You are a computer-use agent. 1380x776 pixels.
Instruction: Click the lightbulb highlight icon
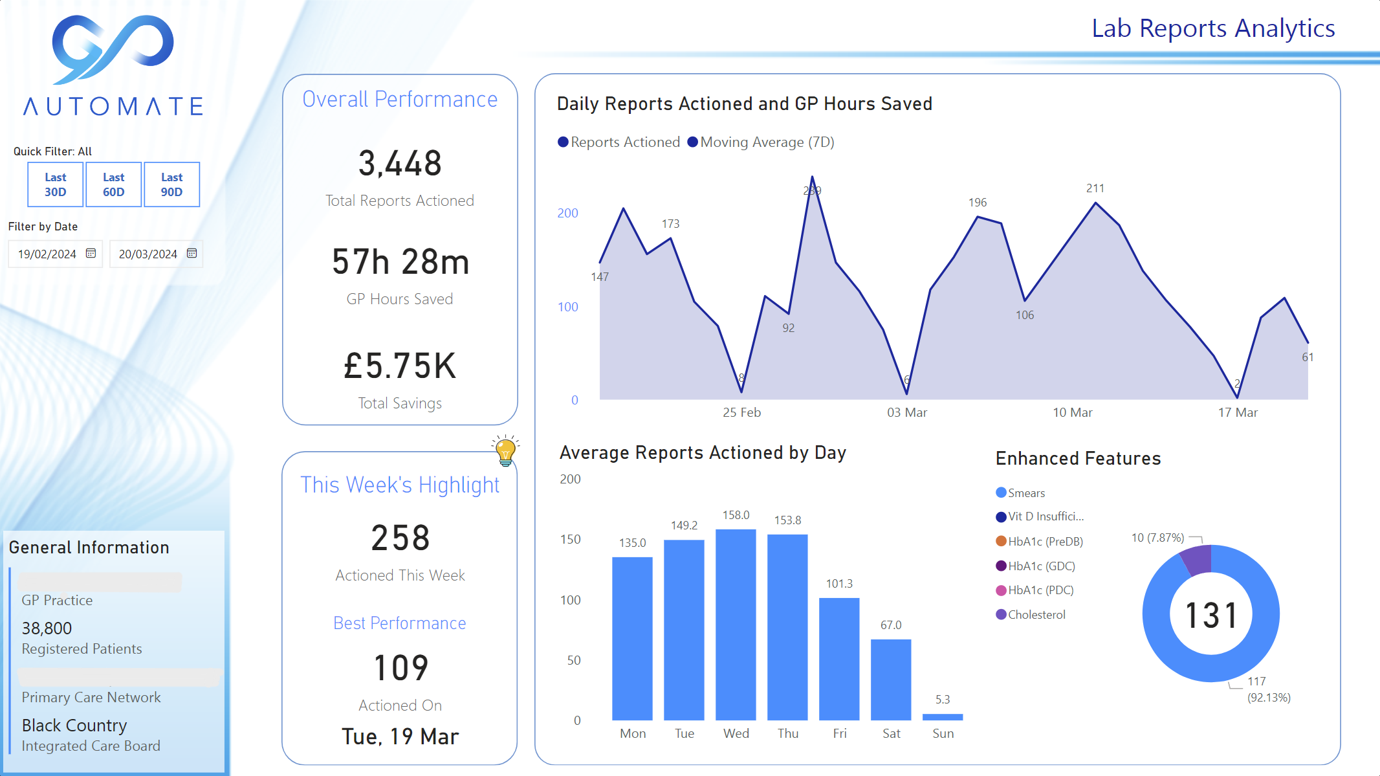505,450
